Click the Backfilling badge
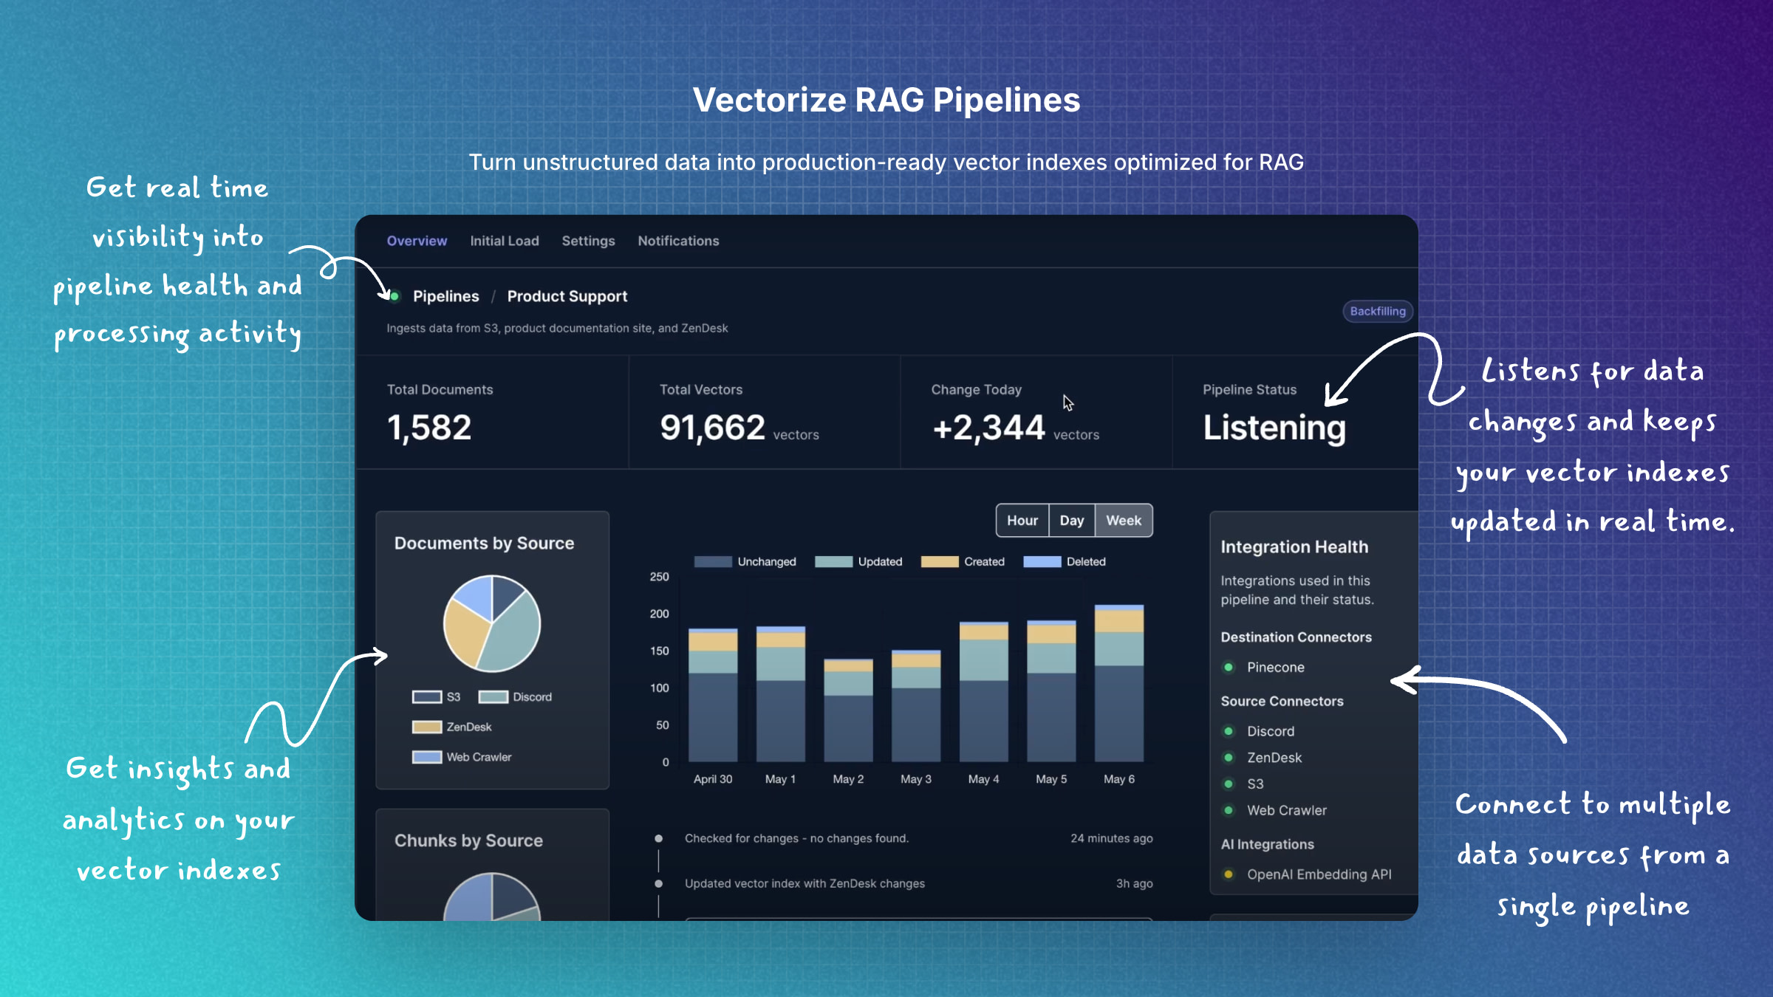The height and width of the screenshot is (997, 1773). 1377,311
